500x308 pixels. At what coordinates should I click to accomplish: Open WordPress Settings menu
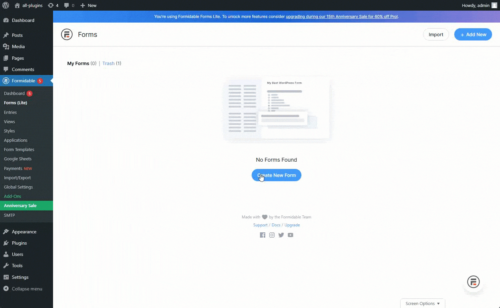pyautogui.click(x=27, y=277)
